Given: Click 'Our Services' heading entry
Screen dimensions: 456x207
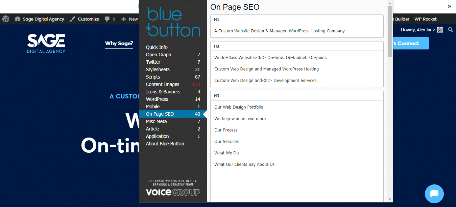Looking at the screenshot, I should (x=226, y=142).
